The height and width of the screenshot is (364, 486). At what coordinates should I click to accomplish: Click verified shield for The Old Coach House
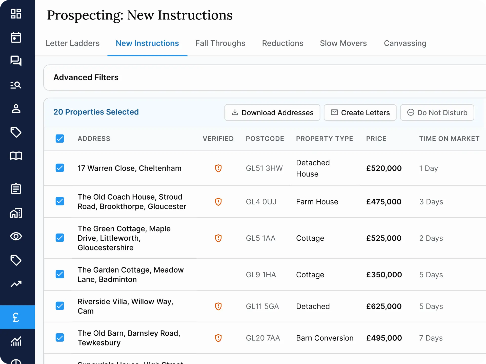(x=218, y=202)
